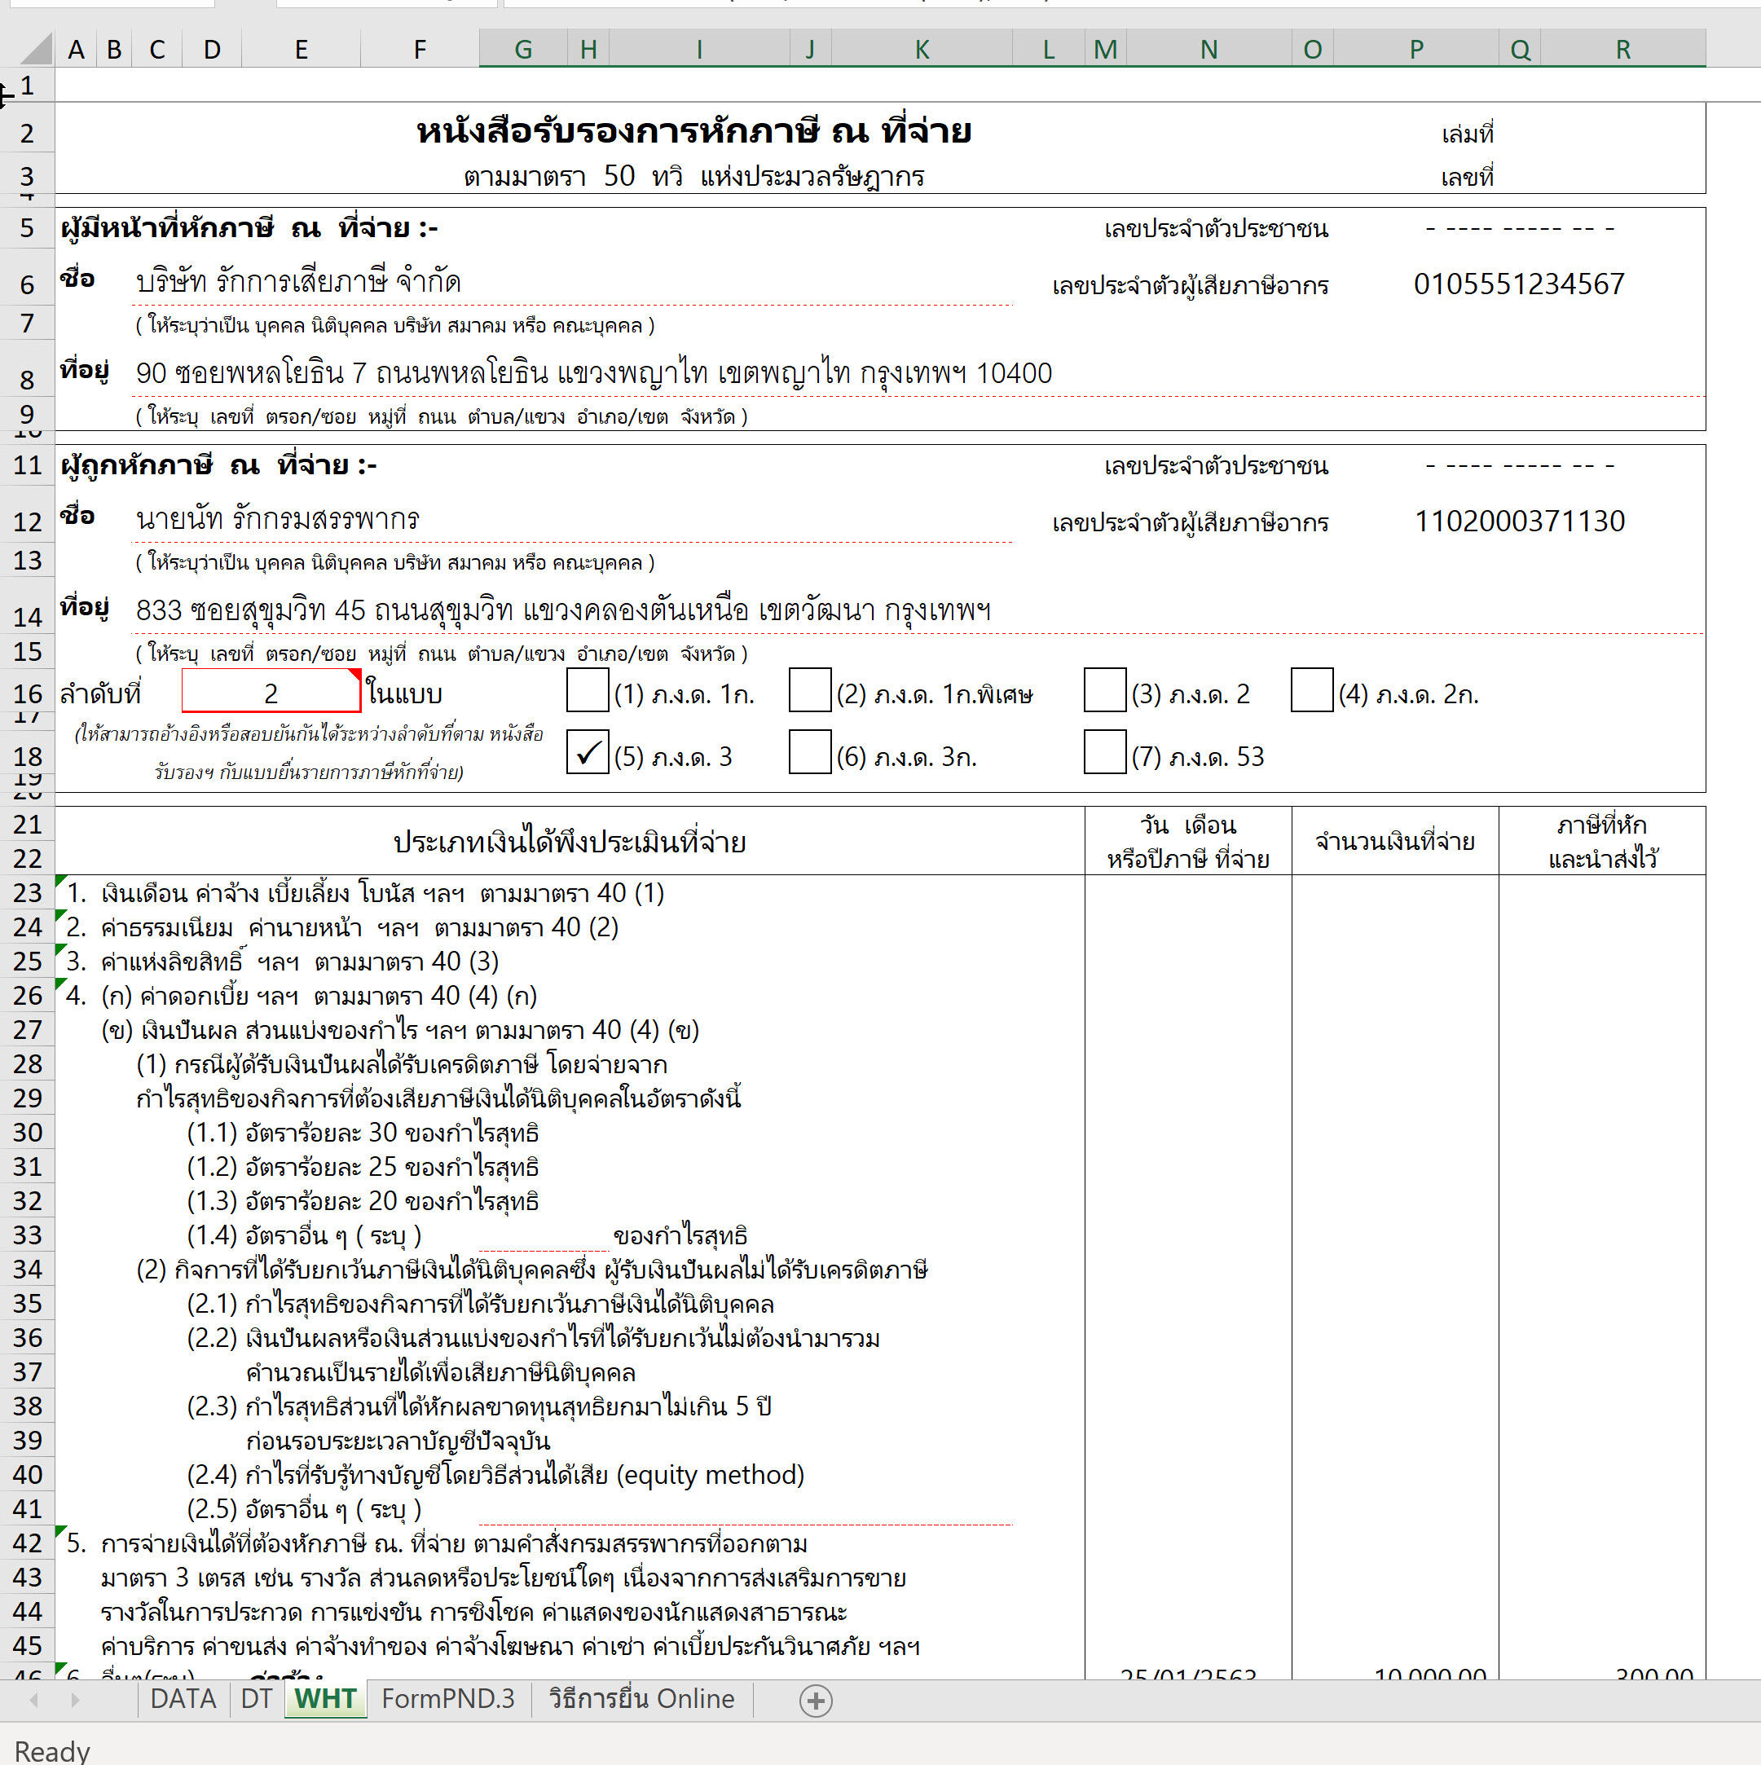Select column header R
The height and width of the screenshot is (1765, 1761).
1622,48
